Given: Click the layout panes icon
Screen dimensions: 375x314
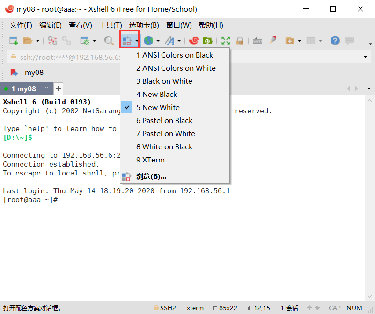Looking at the screenshot, I should point(311,41).
